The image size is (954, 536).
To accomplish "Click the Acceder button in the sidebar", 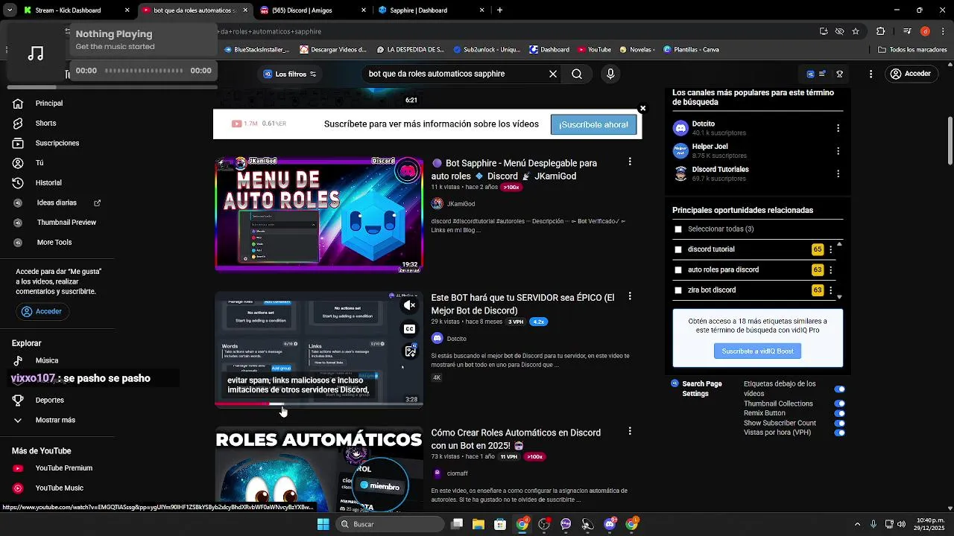I will tap(42, 312).
